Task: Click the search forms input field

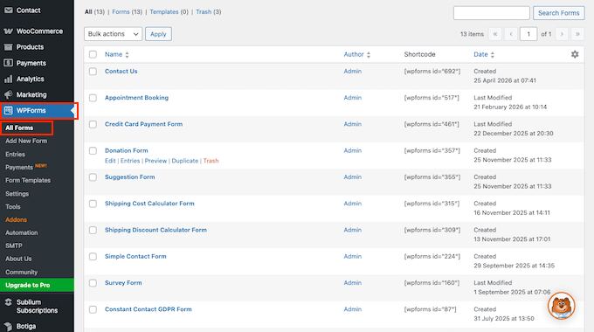Action: 491,13
